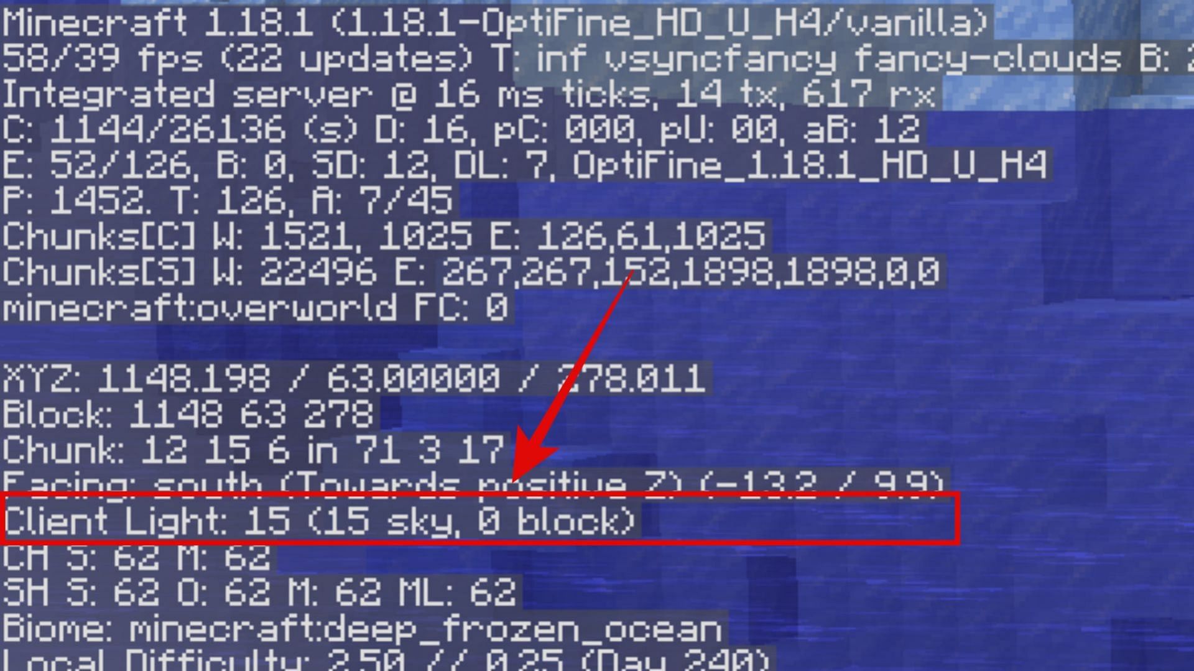Click the Facing: south direction line
Image resolution: width=1194 pixels, height=671 pixels.
click(473, 482)
